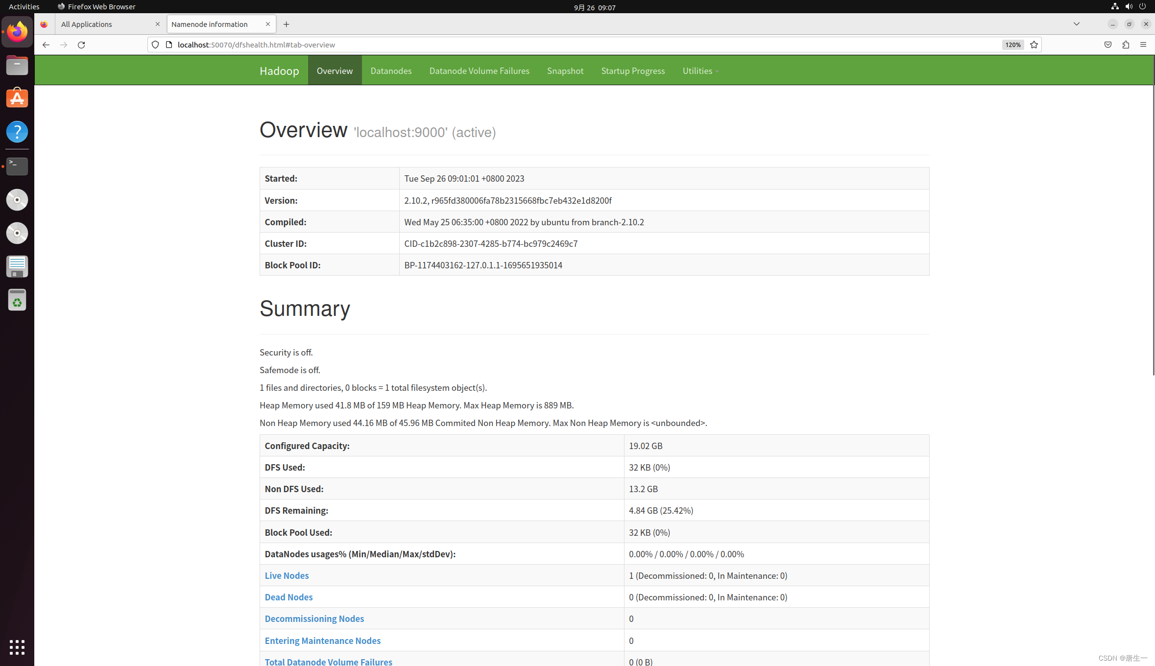Open the Startup Progress tab
The width and height of the screenshot is (1155, 666).
(x=633, y=71)
